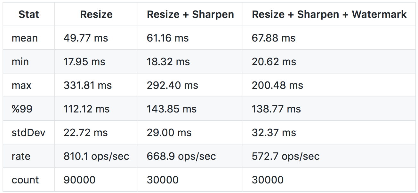Click the 810.1 ops/sec rate cell
Screen dimensions: 418x193
(x=96, y=156)
